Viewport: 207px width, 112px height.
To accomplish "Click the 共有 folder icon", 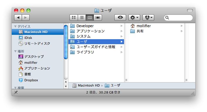I will tap(133, 31).
